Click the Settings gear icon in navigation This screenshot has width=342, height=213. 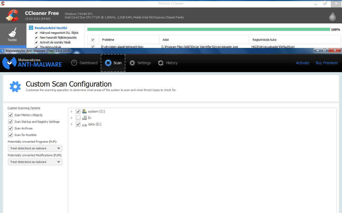point(132,63)
